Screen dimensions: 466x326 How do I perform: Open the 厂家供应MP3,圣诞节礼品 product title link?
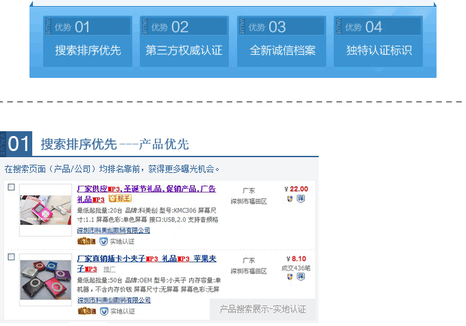146,194
